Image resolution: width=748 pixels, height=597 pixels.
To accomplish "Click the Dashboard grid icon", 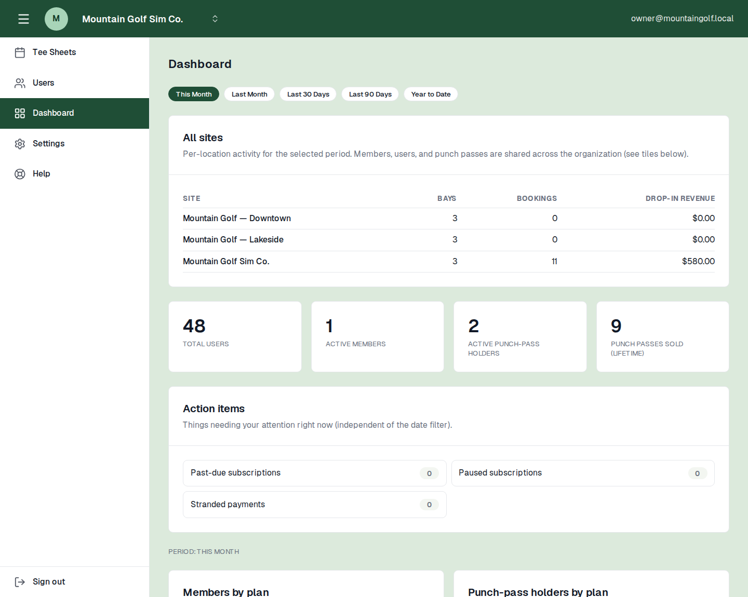I will coord(20,113).
